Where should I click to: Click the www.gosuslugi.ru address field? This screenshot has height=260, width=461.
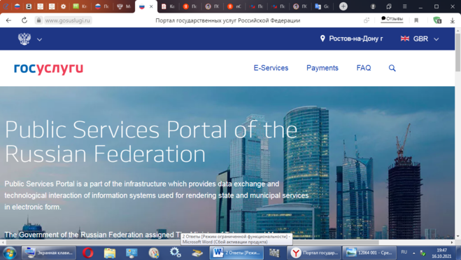68,20
